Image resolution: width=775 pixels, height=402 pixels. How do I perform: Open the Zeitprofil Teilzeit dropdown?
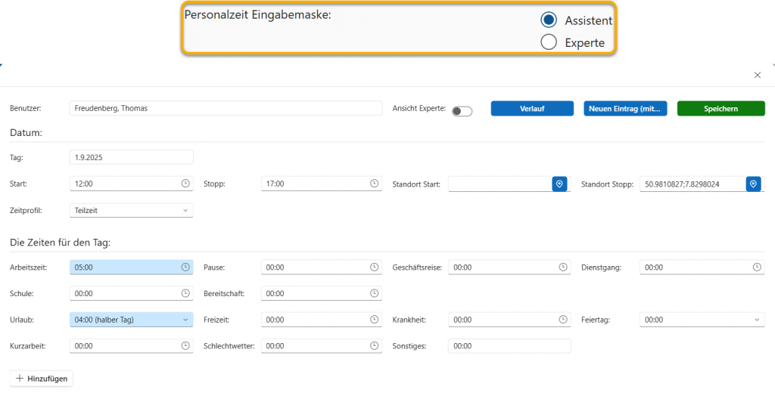coord(131,210)
